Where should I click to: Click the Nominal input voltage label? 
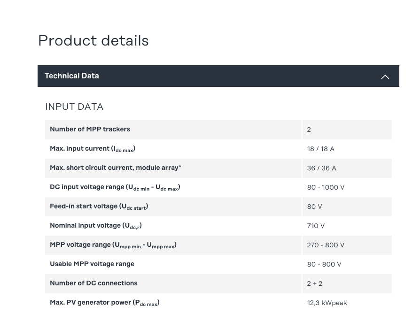pos(96,226)
